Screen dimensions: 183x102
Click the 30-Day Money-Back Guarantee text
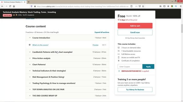coord(135,38)
